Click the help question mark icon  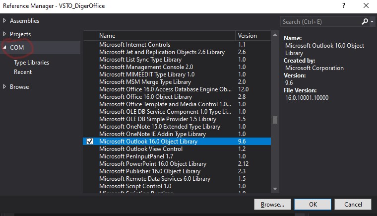point(344,5)
